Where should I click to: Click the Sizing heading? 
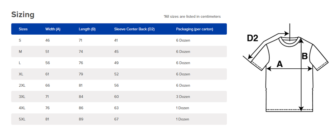pyautogui.click(x=23, y=14)
